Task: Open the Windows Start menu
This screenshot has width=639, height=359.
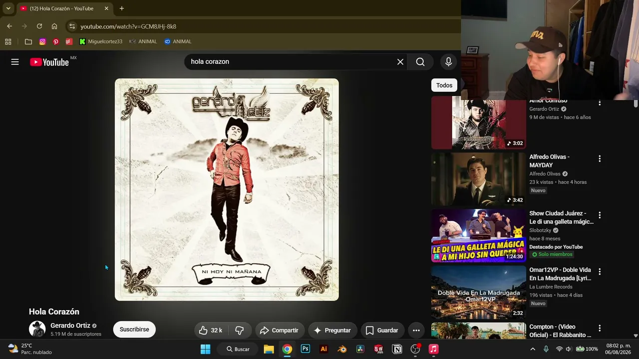Action: click(205, 349)
